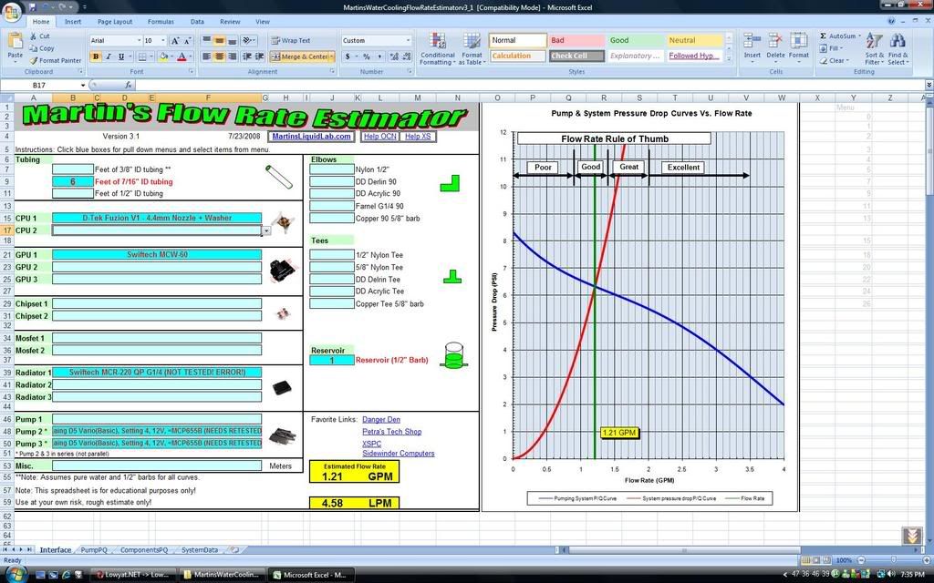The height and width of the screenshot is (583, 934).
Task: Click the AutoSum sigma icon
Action: point(824,36)
